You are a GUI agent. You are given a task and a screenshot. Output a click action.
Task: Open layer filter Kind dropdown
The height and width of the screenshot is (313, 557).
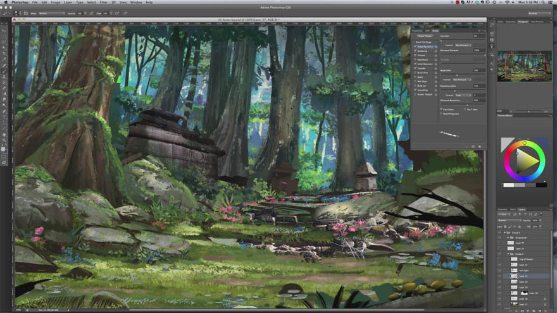tap(504, 214)
